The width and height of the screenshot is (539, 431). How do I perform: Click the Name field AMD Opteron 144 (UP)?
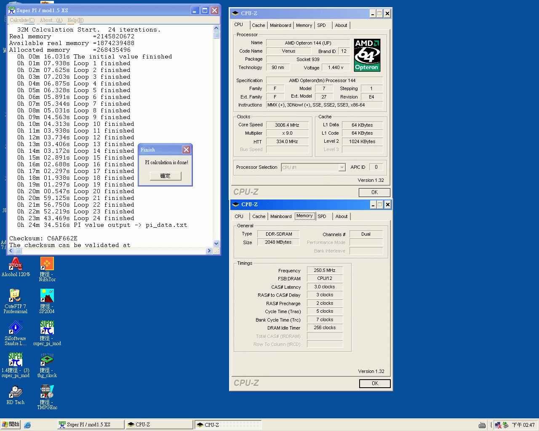[308, 43]
